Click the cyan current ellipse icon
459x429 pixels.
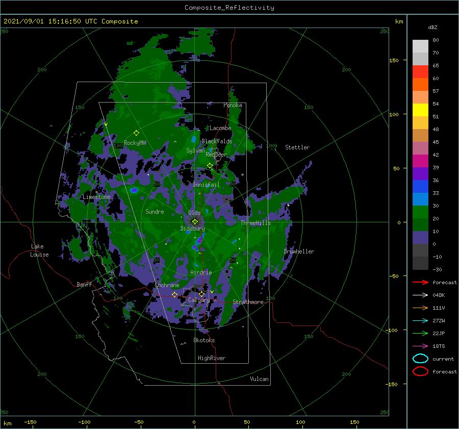420,359
